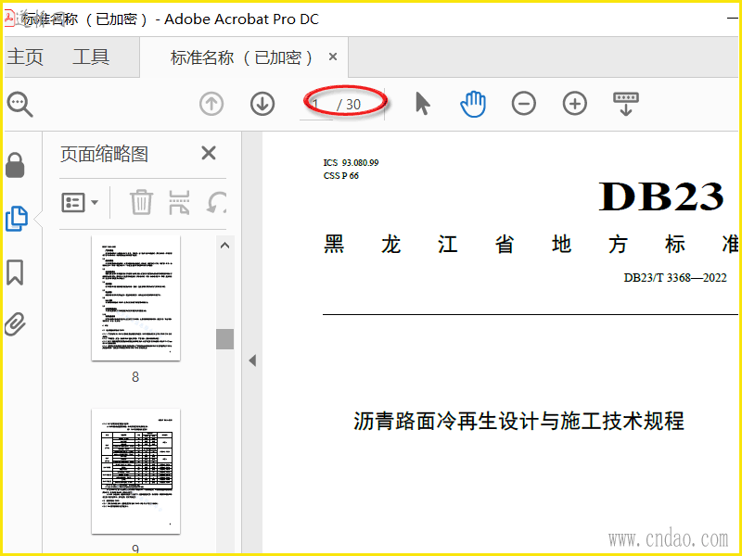Go to next page with down arrow
Viewport: 742px width, 556px height.
pos(262,104)
